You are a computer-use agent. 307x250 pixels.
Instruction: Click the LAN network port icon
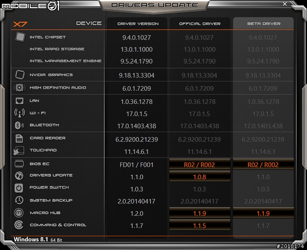pos(19,100)
